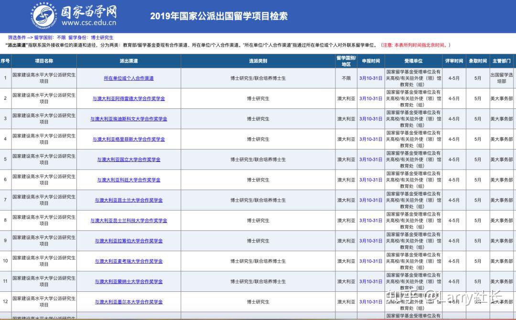Click the 申报时间 column header

371,61
